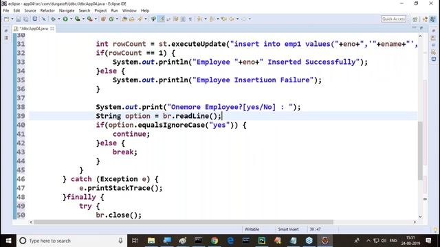Open the Coverage launch dropdown arrow
The image size is (440, 247).
point(83,19)
